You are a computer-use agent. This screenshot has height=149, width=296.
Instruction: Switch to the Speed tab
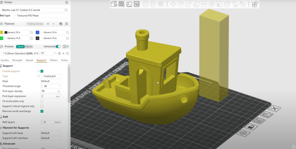tap(29, 60)
